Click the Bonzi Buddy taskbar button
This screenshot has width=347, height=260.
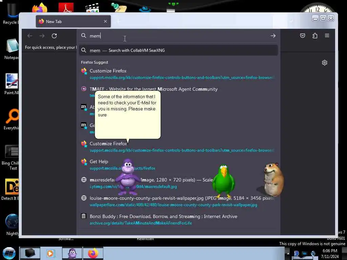pyautogui.click(x=72, y=253)
